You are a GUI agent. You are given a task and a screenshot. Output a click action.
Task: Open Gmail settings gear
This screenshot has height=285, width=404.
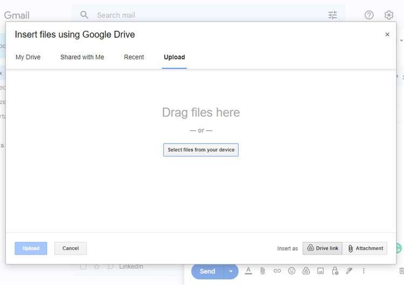click(x=388, y=15)
